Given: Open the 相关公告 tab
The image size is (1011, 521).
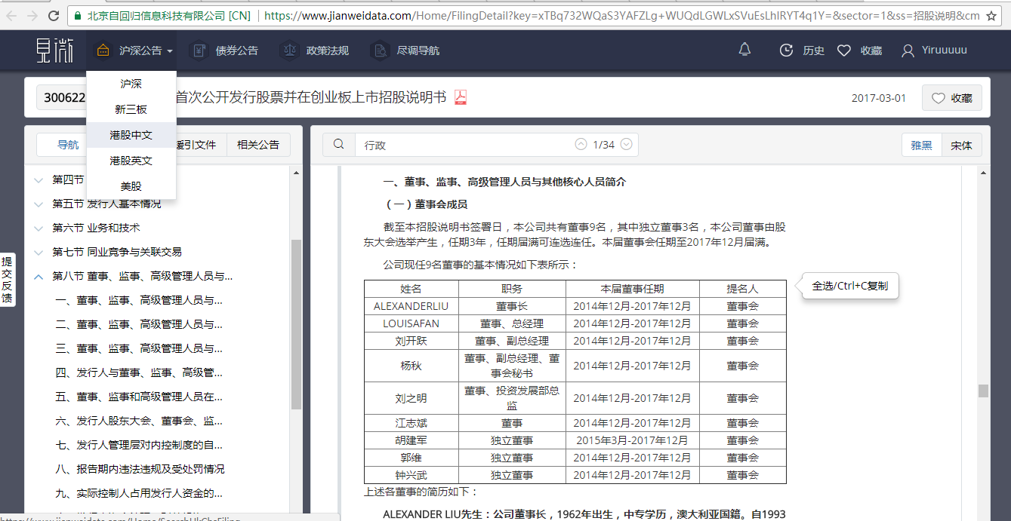Looking at the screenshot, I should [x=258, y=145].
